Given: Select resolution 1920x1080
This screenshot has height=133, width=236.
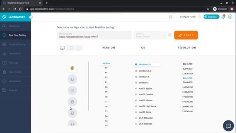Looking at the screenshot, I should click(188, 97).
